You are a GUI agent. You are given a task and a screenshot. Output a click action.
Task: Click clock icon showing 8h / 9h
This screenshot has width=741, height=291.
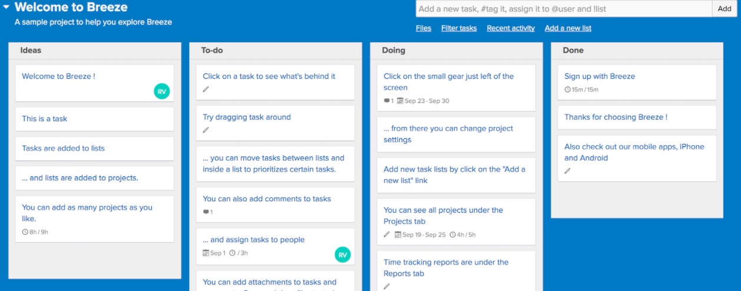pyautogui.click(x=25, y=232)
